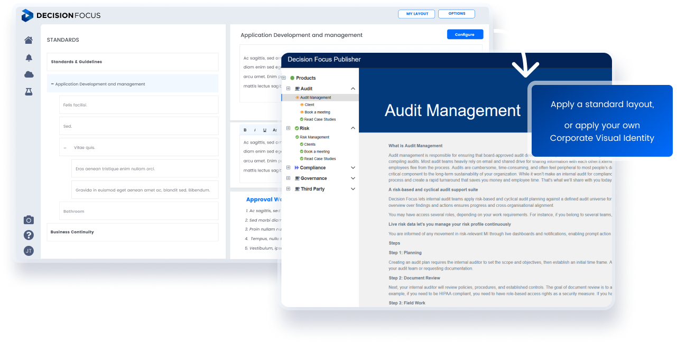Select the Business Continuity row
Image resolution: width=677 pixels, height=344 pixels.
tap(133, 232)
